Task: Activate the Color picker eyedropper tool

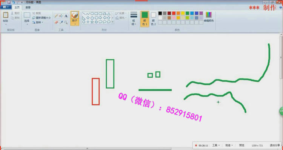Action: [61, 22]
